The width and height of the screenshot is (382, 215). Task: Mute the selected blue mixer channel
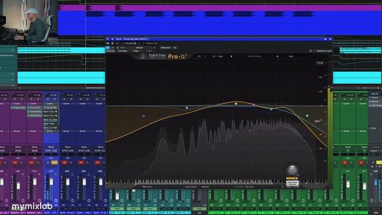48,162
